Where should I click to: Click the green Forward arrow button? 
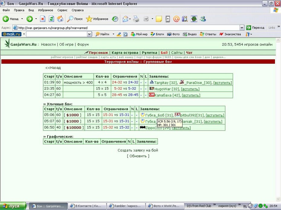point(30,19)
